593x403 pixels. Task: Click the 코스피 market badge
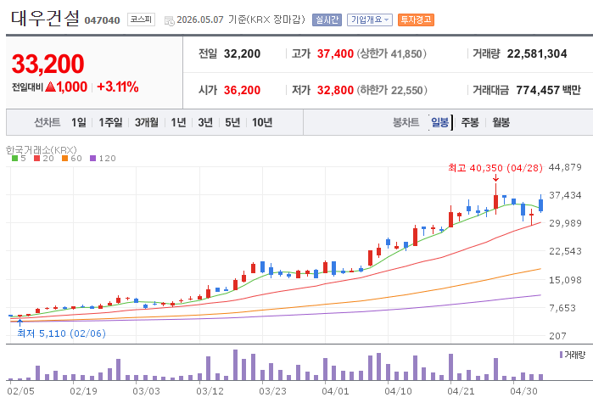pos(141,20)
